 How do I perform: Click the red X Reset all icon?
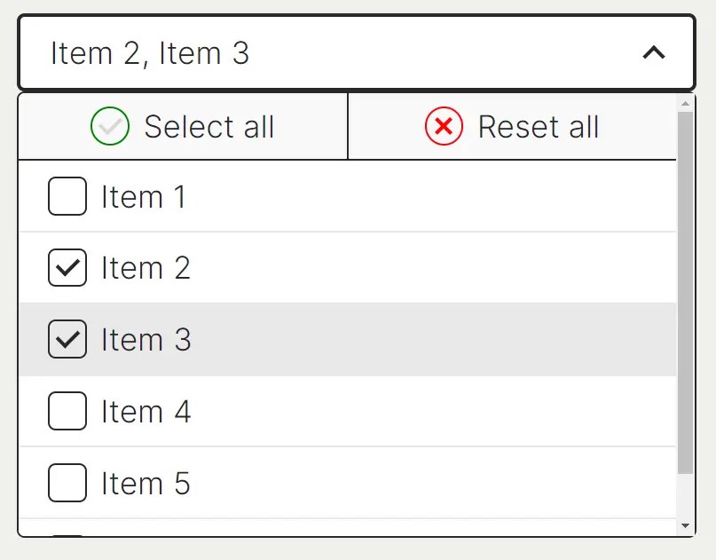[x=444, y=126]
